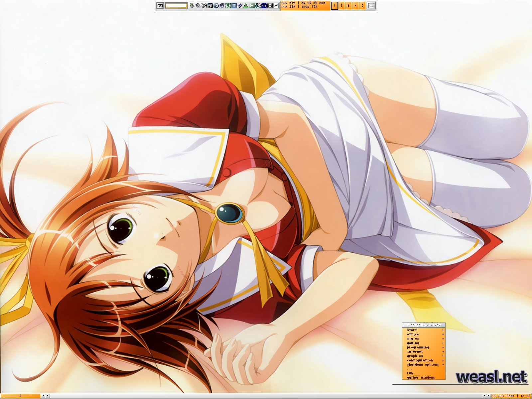Expand the 'gaming' submenu arrow
The width and height of the screenshot is (532, 399).
443,343
